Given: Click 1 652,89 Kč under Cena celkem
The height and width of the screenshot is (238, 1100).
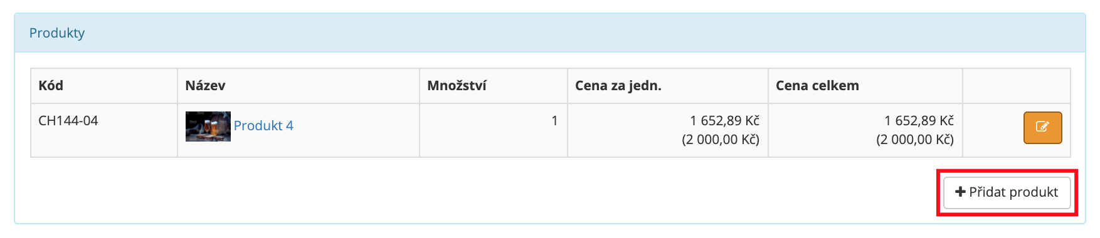Looking at the screenshot, I should (x=919, y=120).
